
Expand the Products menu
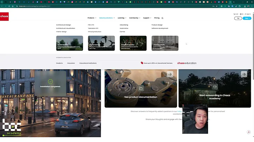pos(92,18)
